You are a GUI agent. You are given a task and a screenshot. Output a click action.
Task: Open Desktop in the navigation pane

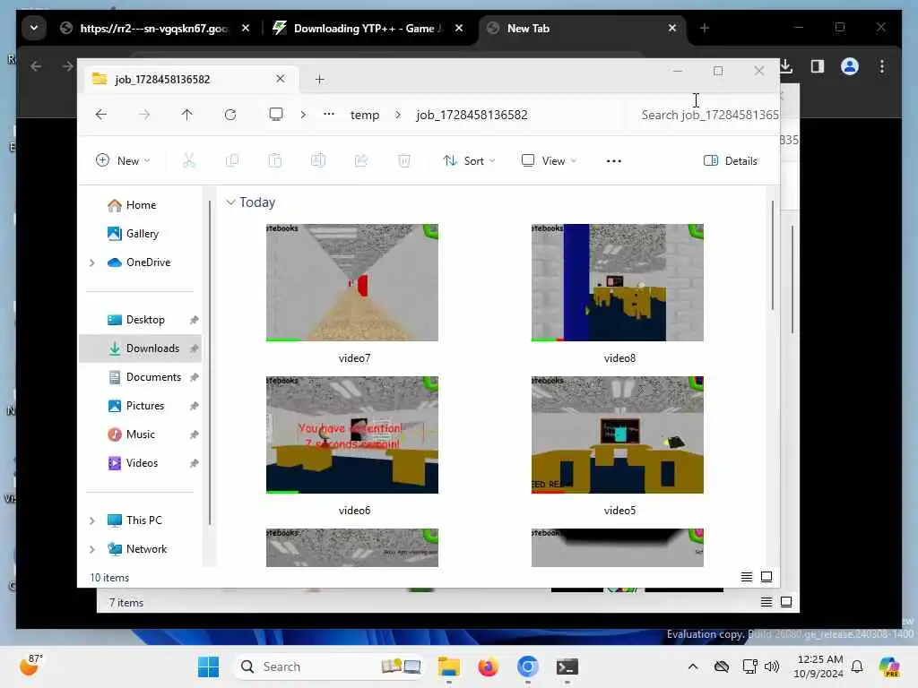point(141,320)
